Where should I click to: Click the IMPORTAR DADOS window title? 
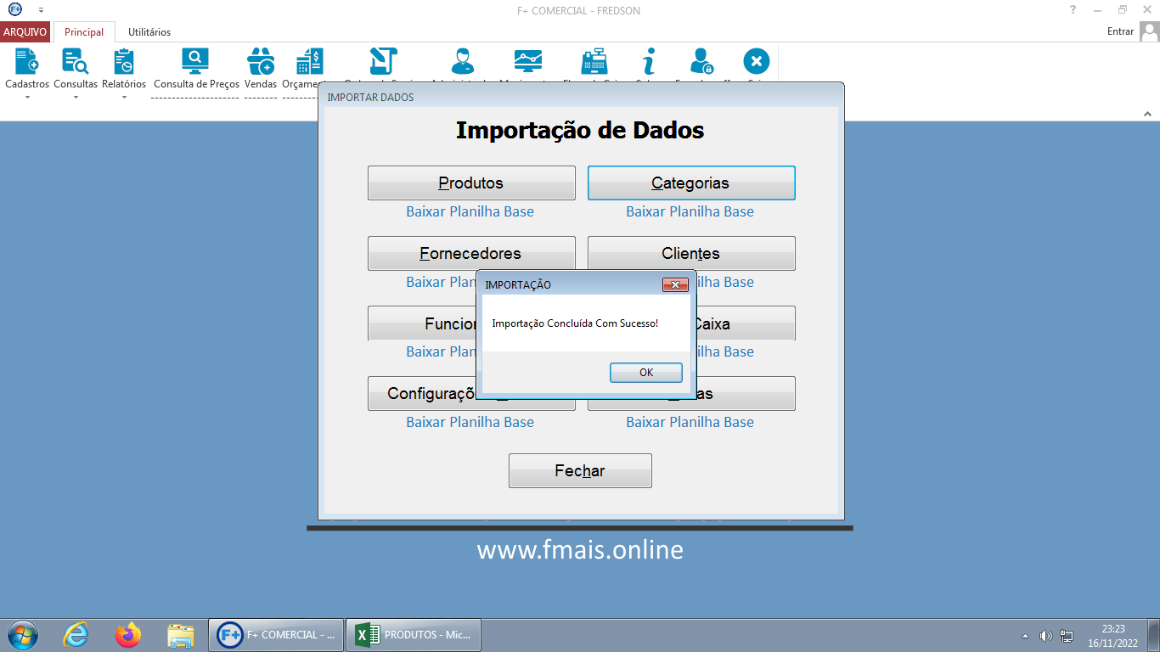pyautogui.click(x=370, y=98)
